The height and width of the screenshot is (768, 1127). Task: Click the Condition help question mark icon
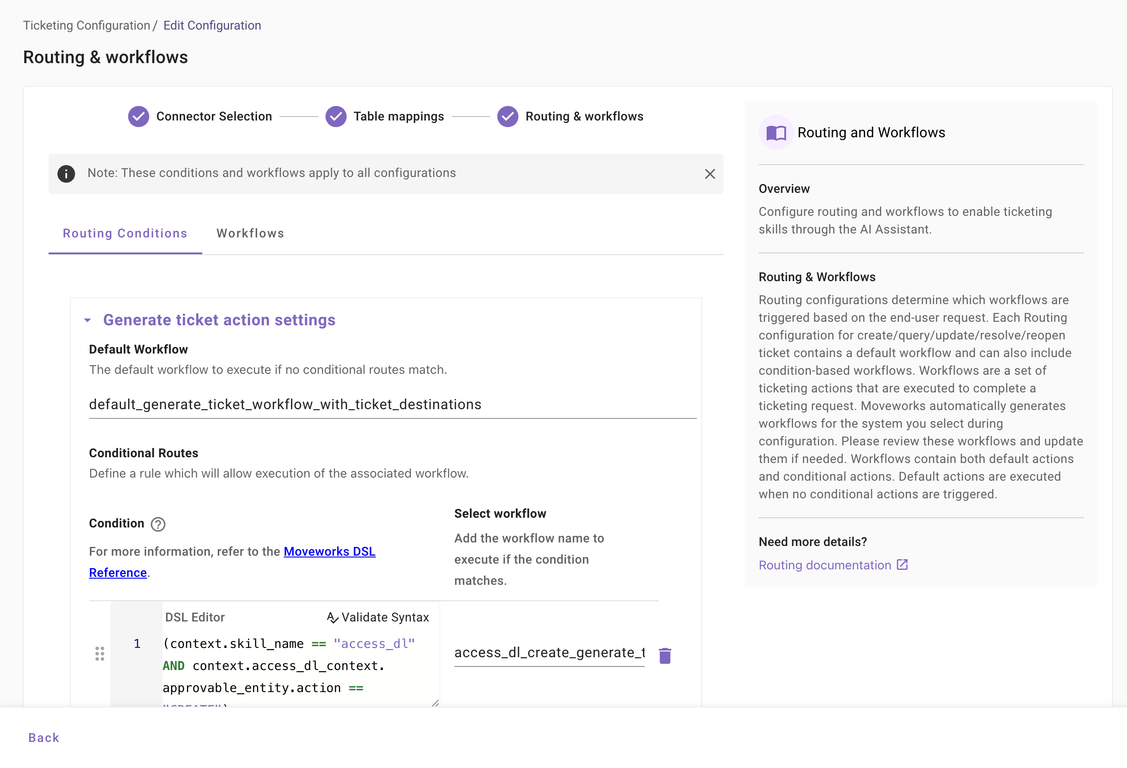pos(158,524)
